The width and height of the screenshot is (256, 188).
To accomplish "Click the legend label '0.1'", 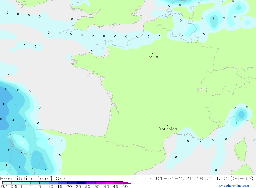I will (4, 186).
